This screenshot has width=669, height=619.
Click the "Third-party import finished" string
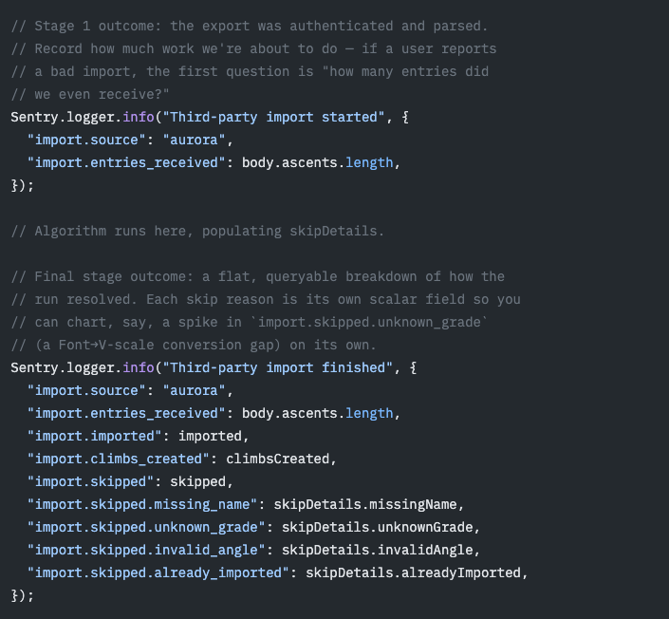pyautogui.click(x=278, y=367)
